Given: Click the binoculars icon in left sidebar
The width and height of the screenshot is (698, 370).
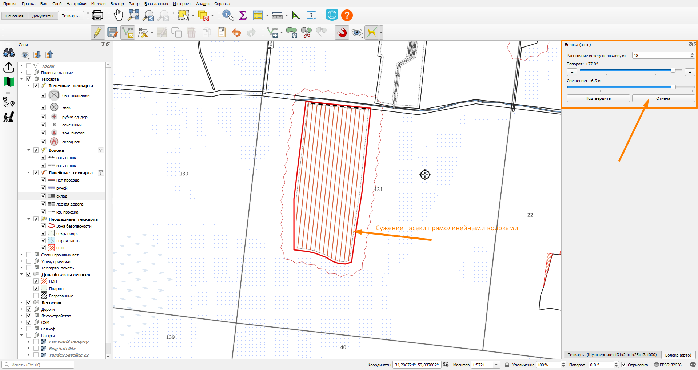Looking at the screenshot, I should click(9, 53).
